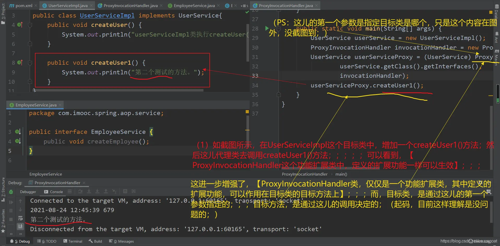Click the run gutter arrow beside main method
Viewport: 500px width, 246px height.
click(x=267, y=28)
